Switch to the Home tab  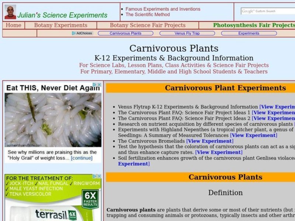point(14,25)
